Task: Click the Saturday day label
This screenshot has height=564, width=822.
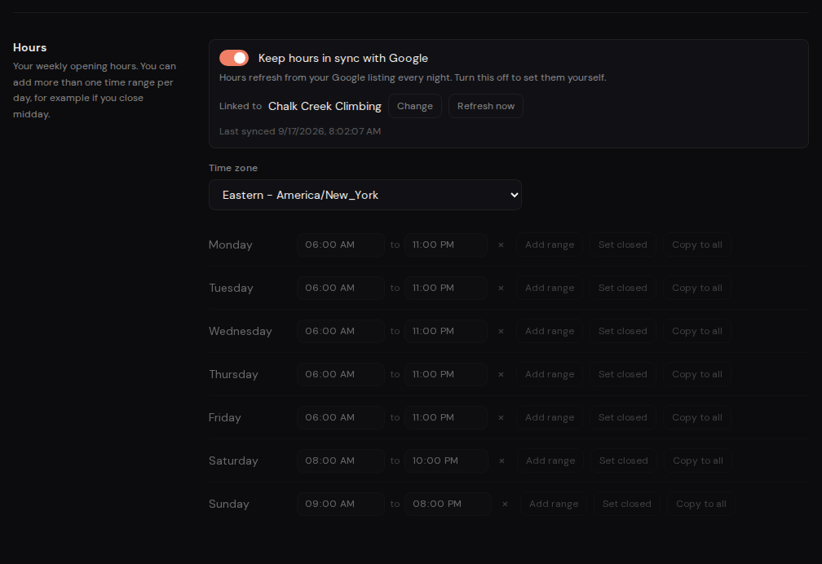Action: [x=233, y=460]
